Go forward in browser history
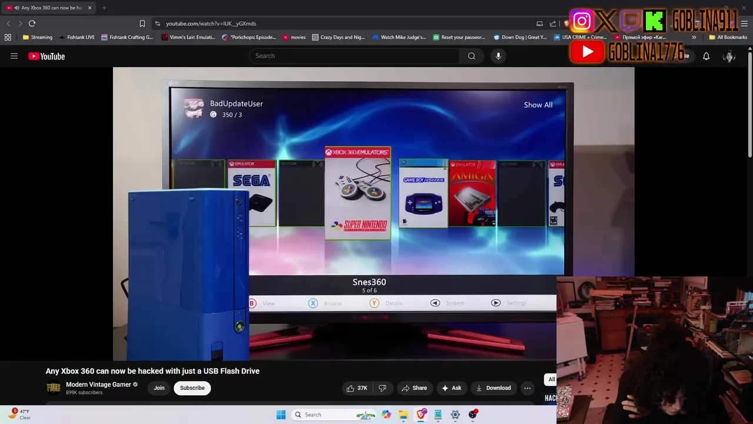753x424 pixels. point(20,24)
